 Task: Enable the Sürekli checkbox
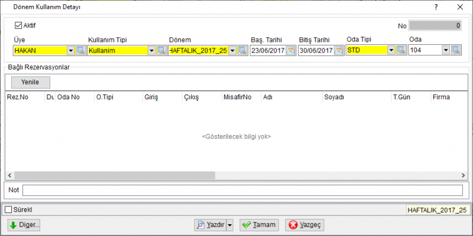[8, 209]
